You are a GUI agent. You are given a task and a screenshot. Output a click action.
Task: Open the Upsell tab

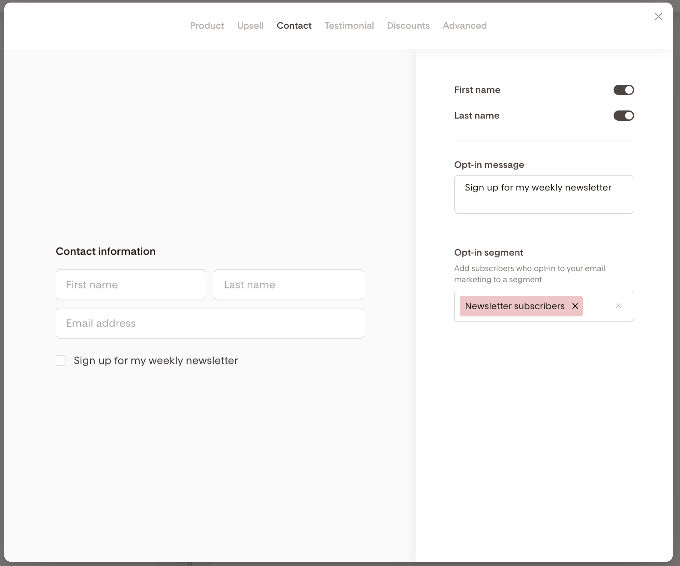[x=250, y=26]
